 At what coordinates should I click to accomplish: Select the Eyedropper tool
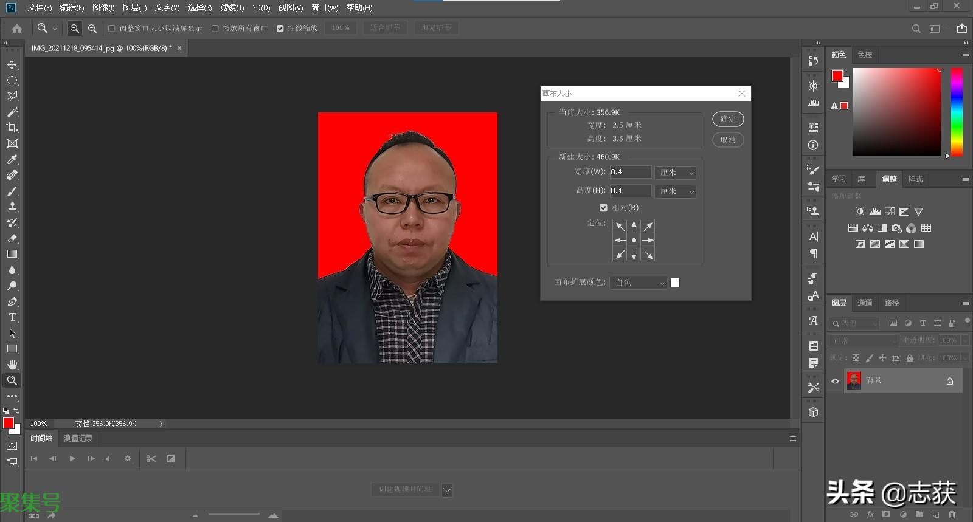point(12,159)
